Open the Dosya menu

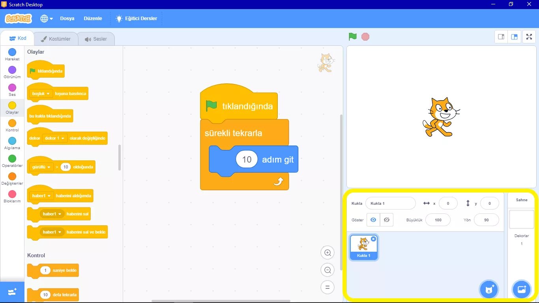point(67,19)
